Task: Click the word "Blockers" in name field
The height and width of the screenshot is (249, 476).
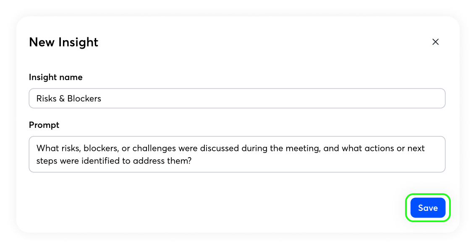Action: point(84,99)
